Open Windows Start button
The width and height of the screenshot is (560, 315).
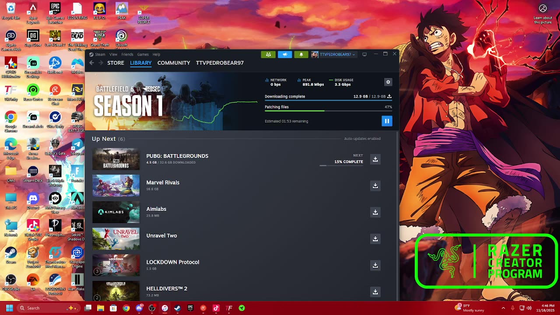(9, 308)
